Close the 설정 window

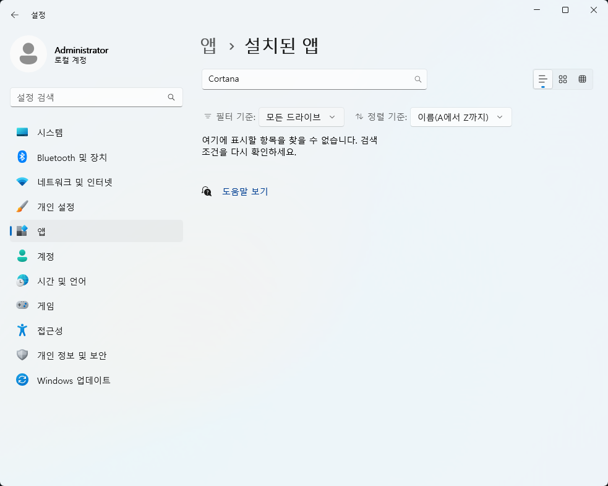point(594,10)
